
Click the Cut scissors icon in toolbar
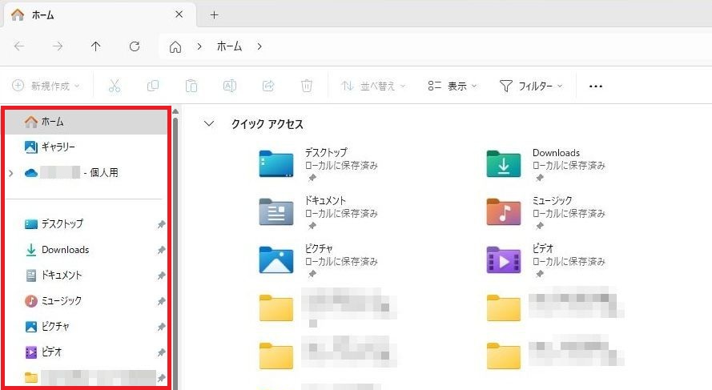point(115,86)
